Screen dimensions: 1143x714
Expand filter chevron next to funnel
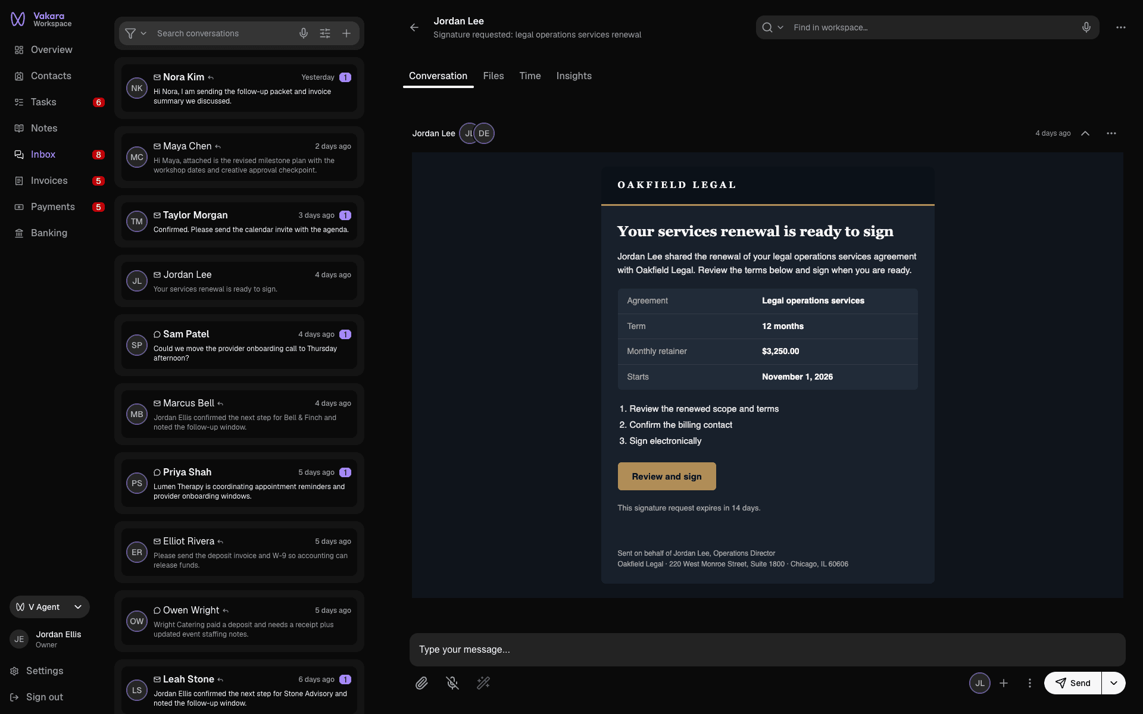pos(143,33)
